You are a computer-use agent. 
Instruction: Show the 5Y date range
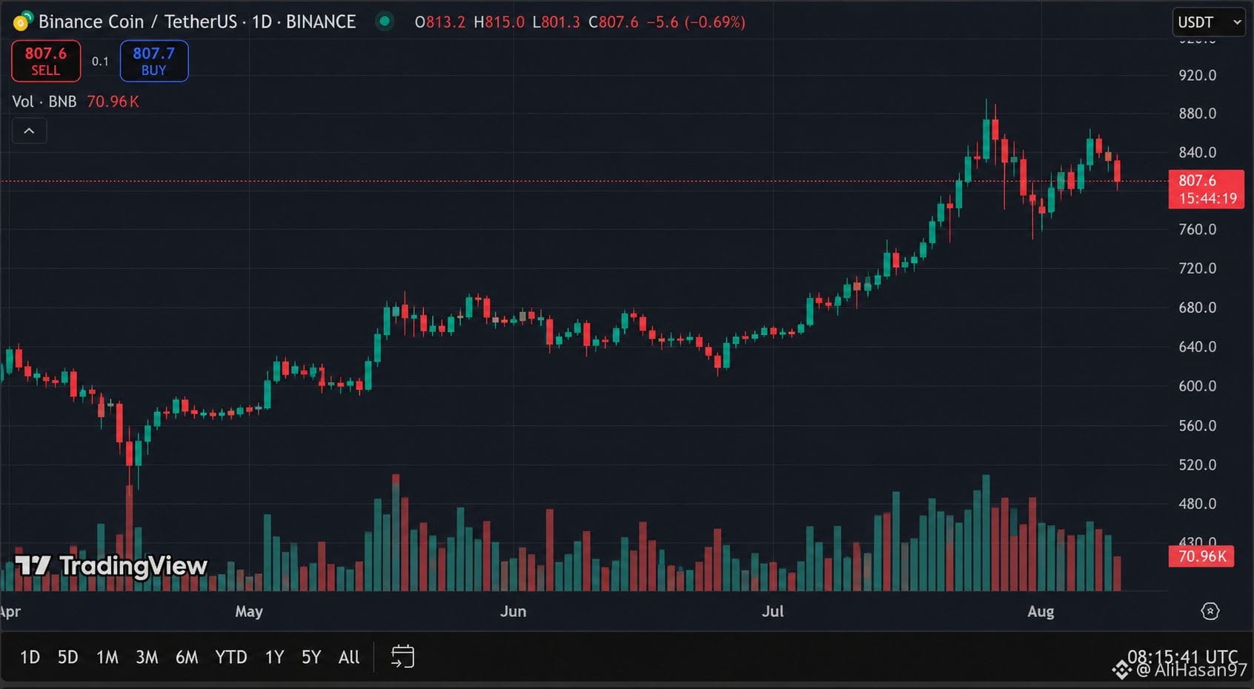pos(311,657)
